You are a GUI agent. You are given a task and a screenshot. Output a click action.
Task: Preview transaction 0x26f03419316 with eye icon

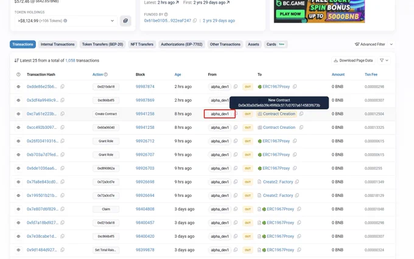(x=18, y=141)
